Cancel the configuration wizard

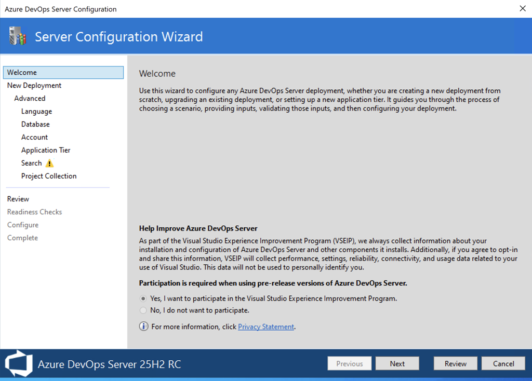point(503,363)
